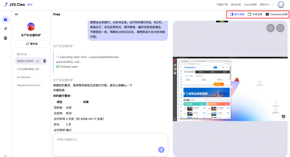Open 帮助中心 in top navigation

coord(264,5)
